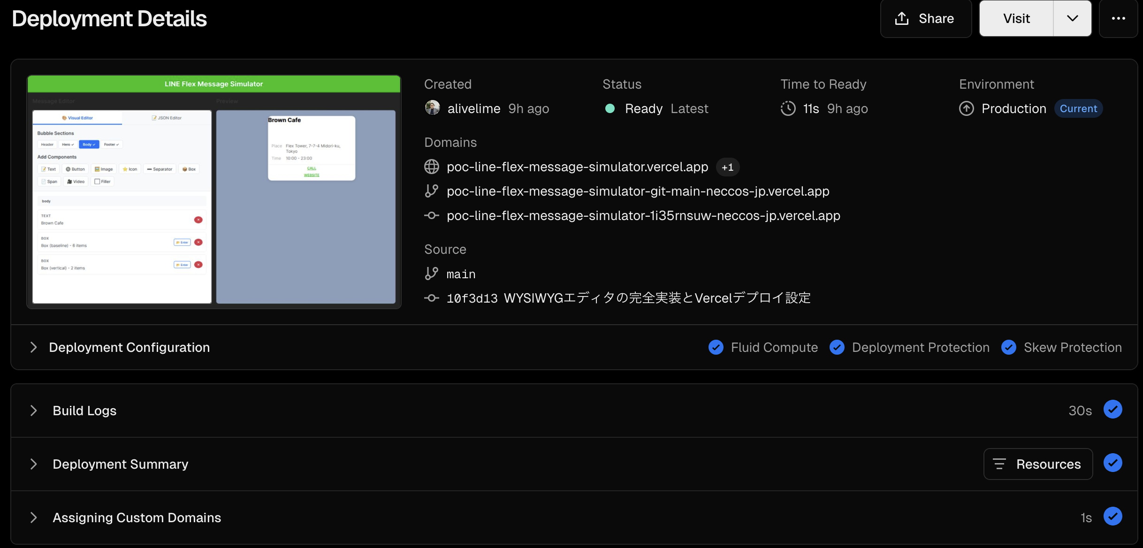Open the three-dots more options menu

tap(1118, 19)
